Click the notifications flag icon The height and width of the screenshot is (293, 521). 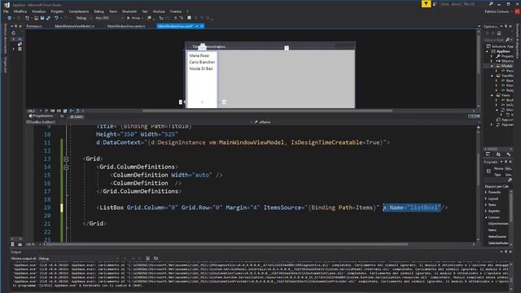coord(426,4)
